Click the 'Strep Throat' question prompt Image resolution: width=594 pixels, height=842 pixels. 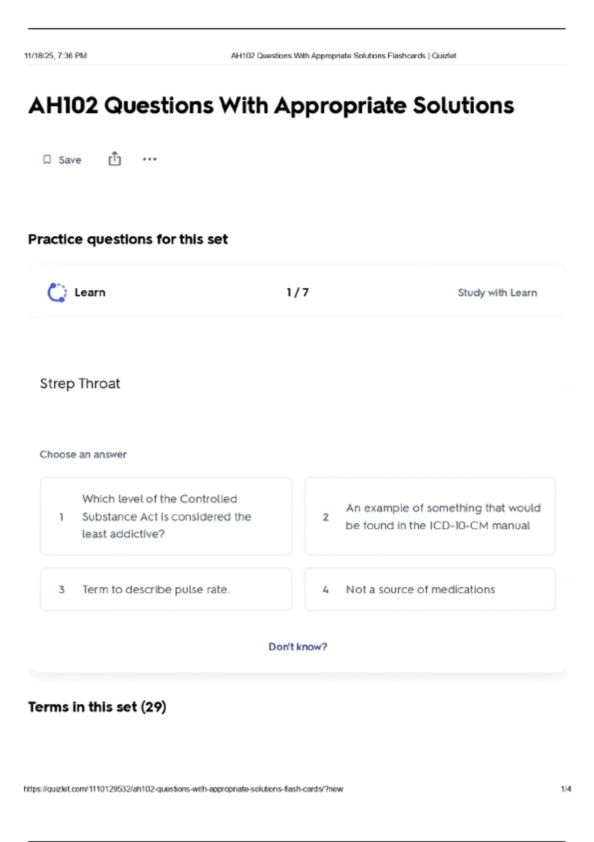80,383
